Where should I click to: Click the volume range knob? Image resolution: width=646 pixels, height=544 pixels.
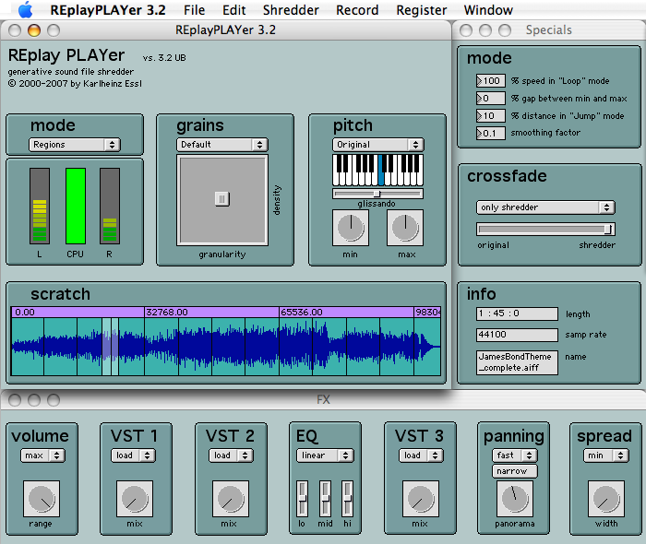(42, 498)
